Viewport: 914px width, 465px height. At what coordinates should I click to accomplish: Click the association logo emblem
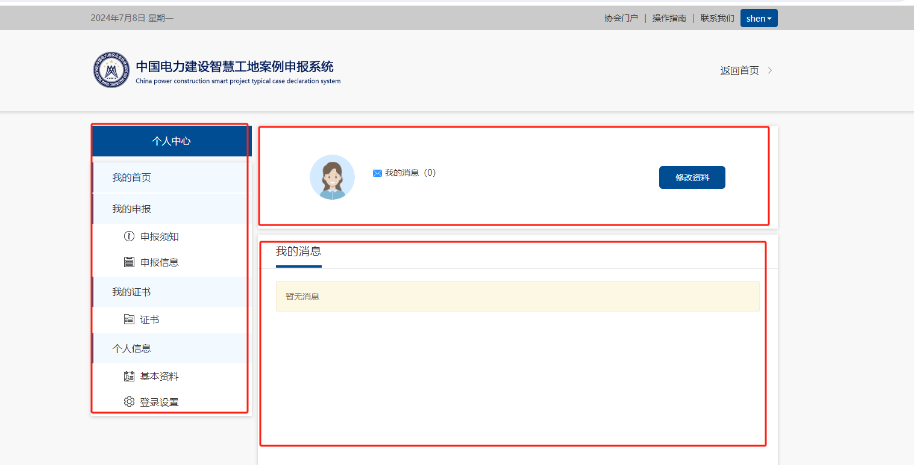click(111, 70)
